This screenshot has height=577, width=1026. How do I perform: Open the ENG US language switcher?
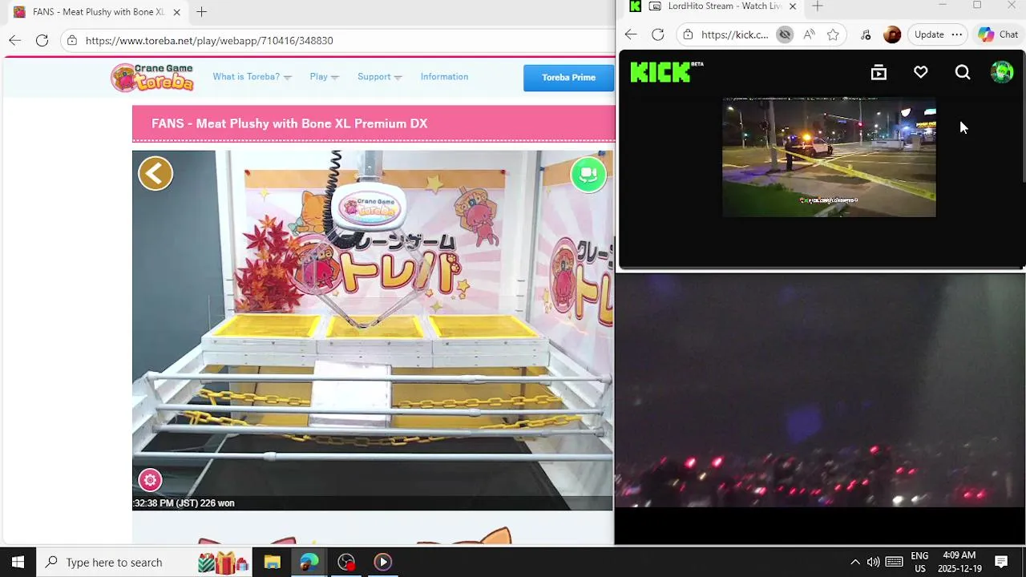click(x=919, y=562)
